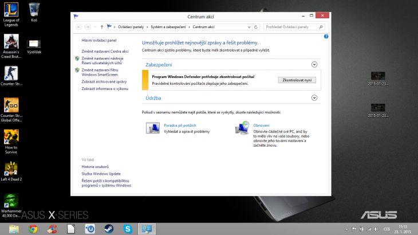418x235 pixels.
Task: Click Systém a zabezpečení breadcrumb
Action: pyautogui.click(x=168, y=27)
